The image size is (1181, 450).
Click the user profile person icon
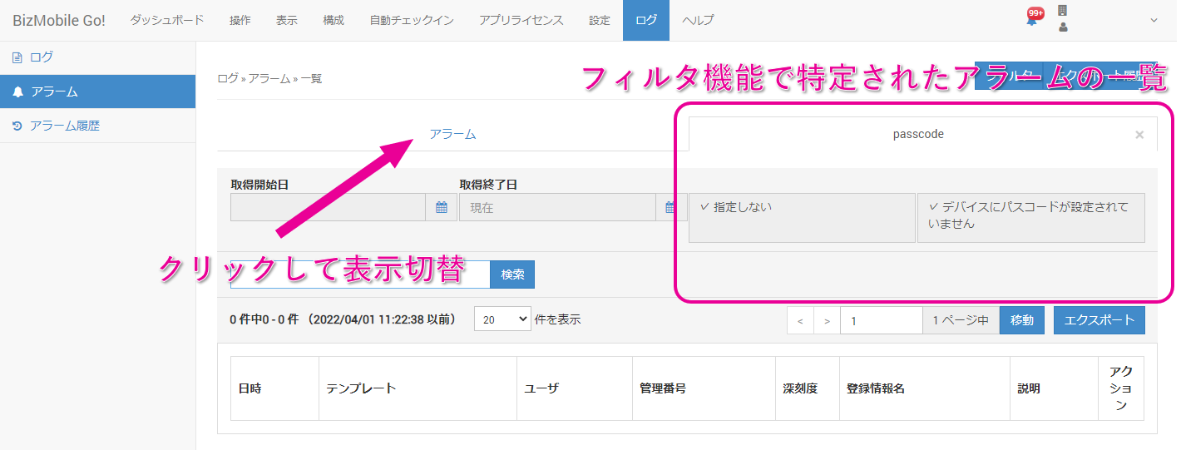click(x=1062, y=27)
